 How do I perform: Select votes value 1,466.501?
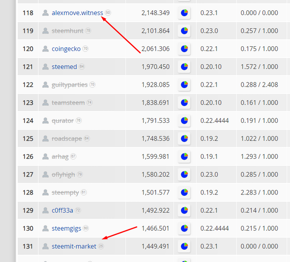[x=155, y=228]
